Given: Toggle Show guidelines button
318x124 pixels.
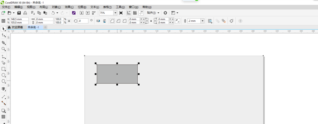Looking at the screenshot, I should (141, 13).
